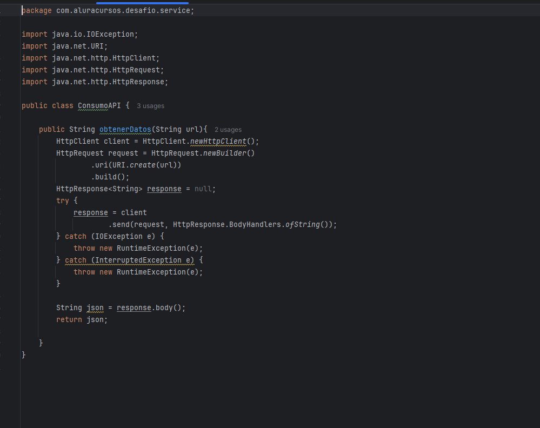
Task: Click the return json; statement
Action: click(82, 320)
